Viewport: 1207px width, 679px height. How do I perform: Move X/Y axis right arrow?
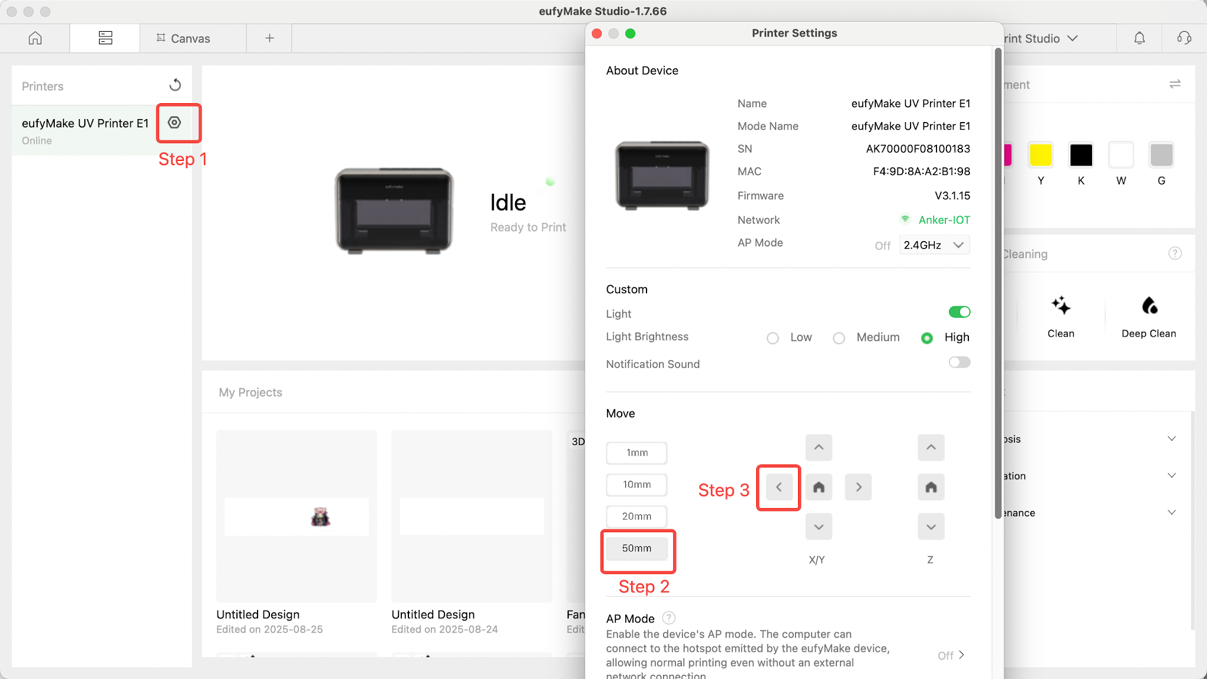coord(858,487)
